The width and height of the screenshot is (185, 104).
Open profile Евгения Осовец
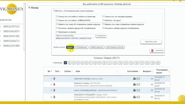tap(82, 83)
